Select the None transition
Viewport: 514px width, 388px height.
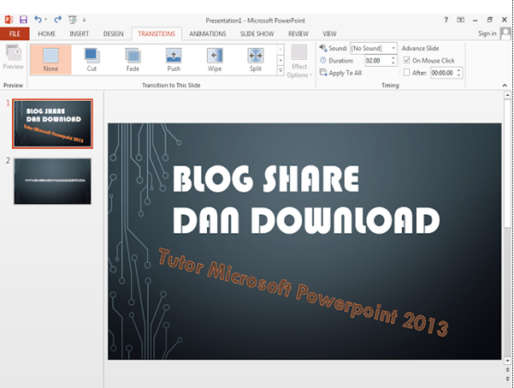pos(50,60)
